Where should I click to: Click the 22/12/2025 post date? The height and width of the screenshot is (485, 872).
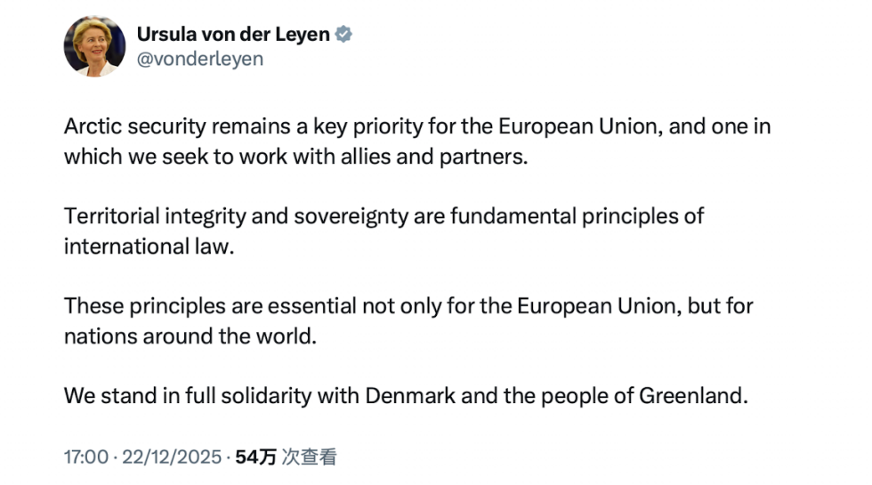(x=173, y=457)
